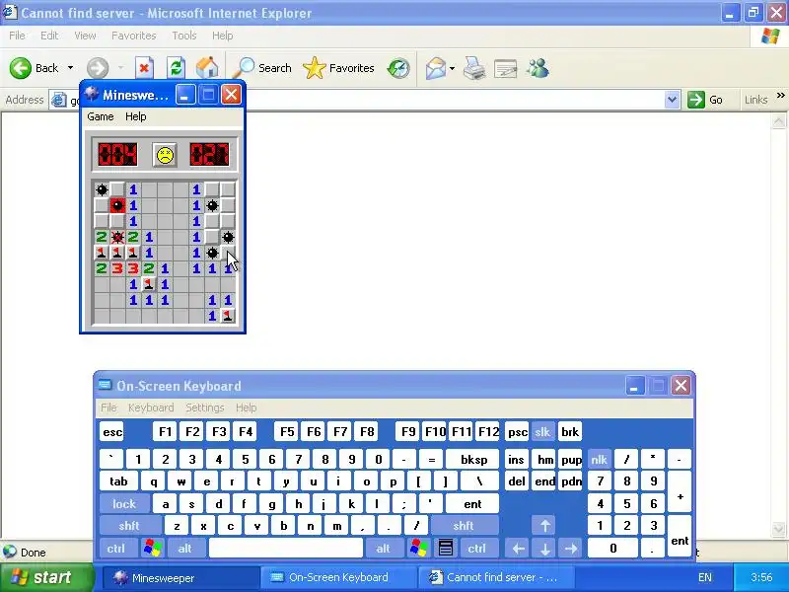Click the psc print screen key
Viewport: 789px width, 592px height.
(517, 432)
